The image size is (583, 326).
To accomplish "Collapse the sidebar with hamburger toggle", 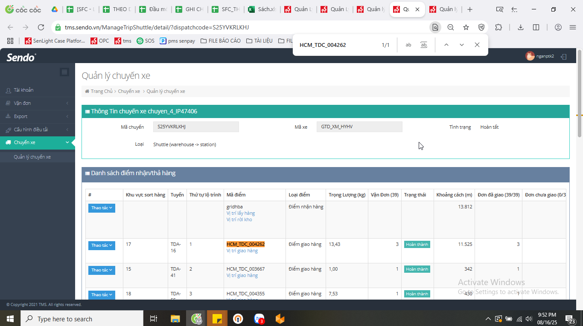I will click(x=64, y=72).
